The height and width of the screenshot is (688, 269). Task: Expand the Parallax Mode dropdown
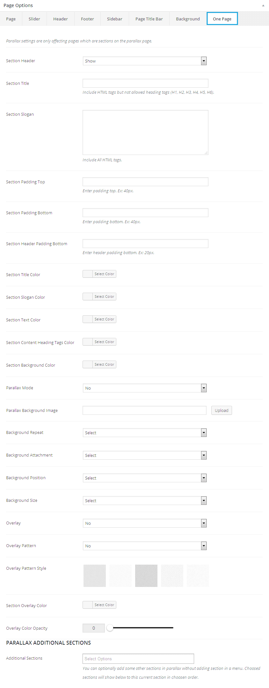(x=145, y=388)
